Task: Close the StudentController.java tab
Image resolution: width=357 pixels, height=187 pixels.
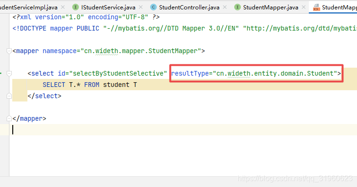Action: [225, 7]
